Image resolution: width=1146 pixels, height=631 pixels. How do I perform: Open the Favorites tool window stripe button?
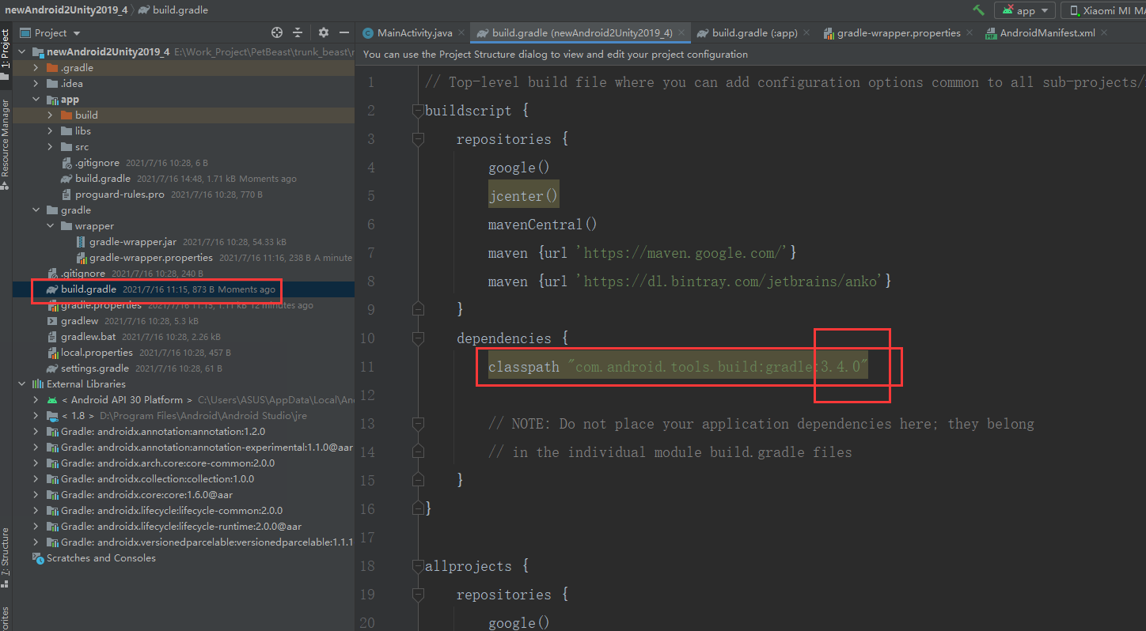pos(6,617)
